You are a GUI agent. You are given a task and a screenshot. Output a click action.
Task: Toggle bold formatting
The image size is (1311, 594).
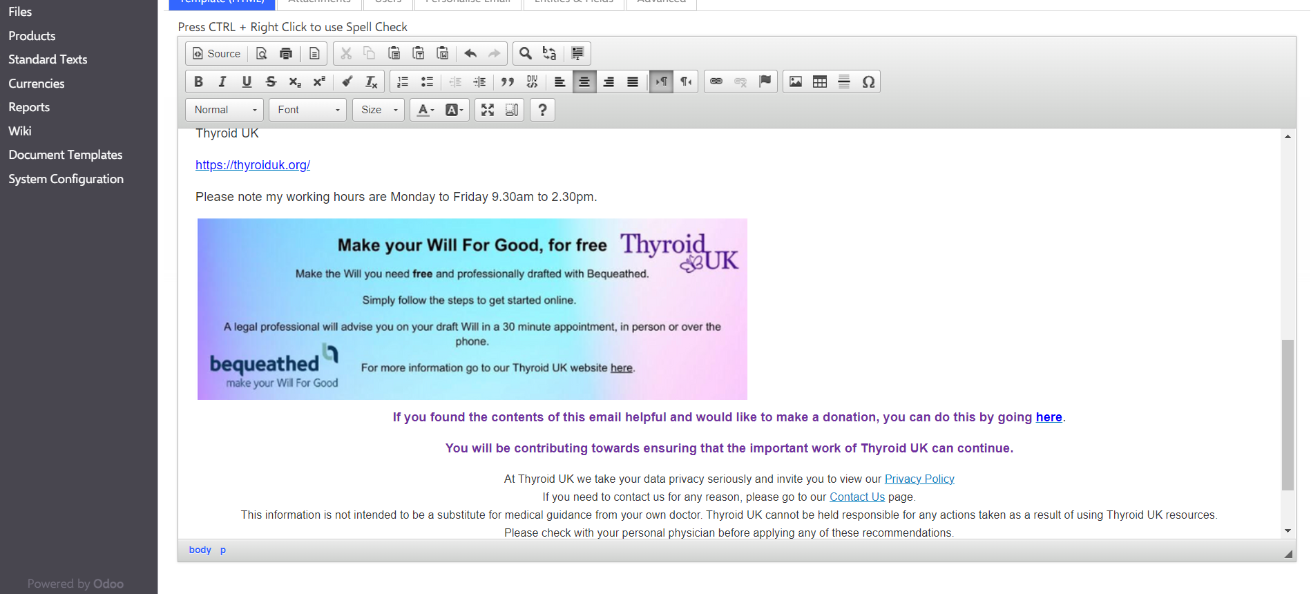[x=198, y=82]
